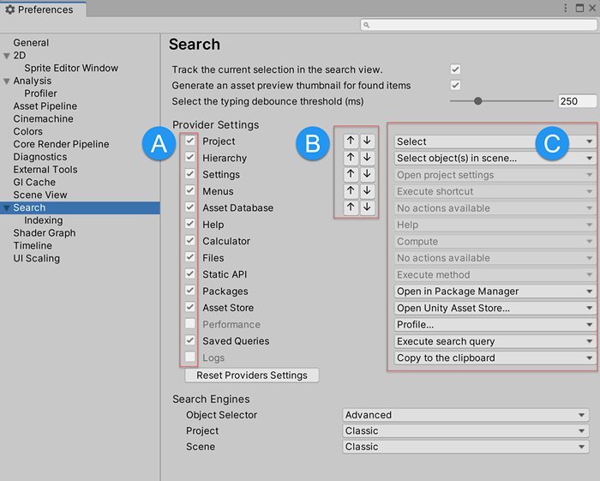Move Settings provider down
Viewport: 600px width, 481px height.
pos(368,174)
